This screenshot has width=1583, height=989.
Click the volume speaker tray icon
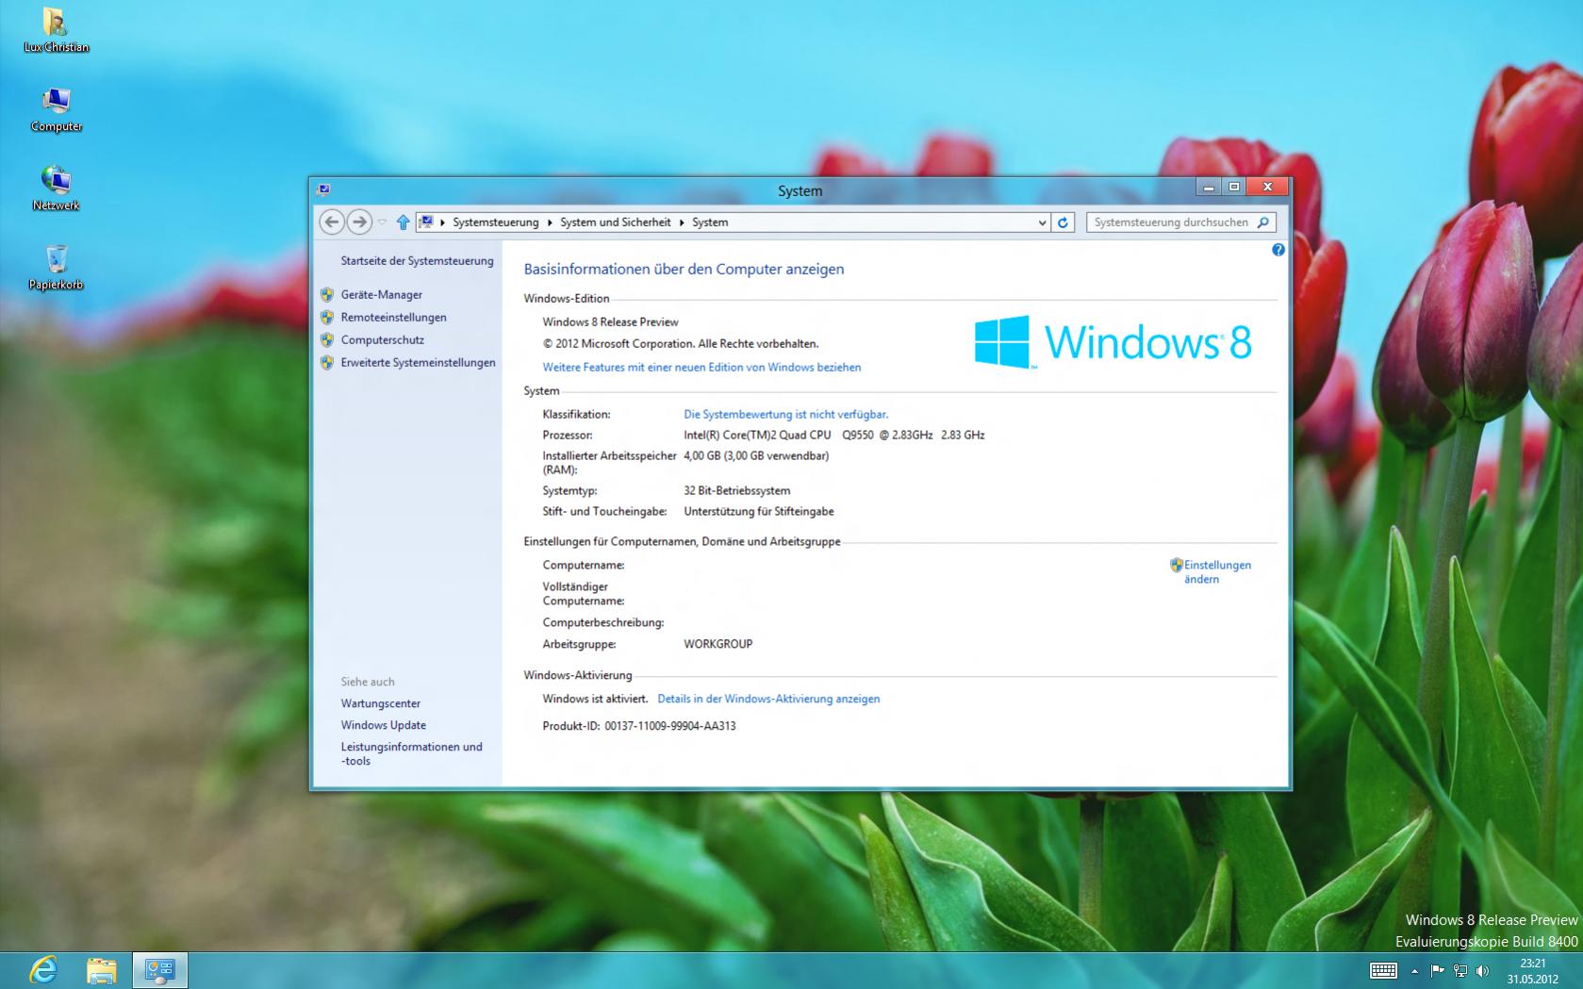[1483, 970]
